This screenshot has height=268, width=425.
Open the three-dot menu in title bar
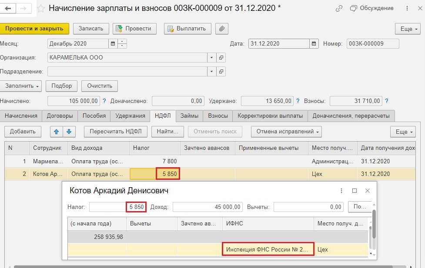click(407, 8)
